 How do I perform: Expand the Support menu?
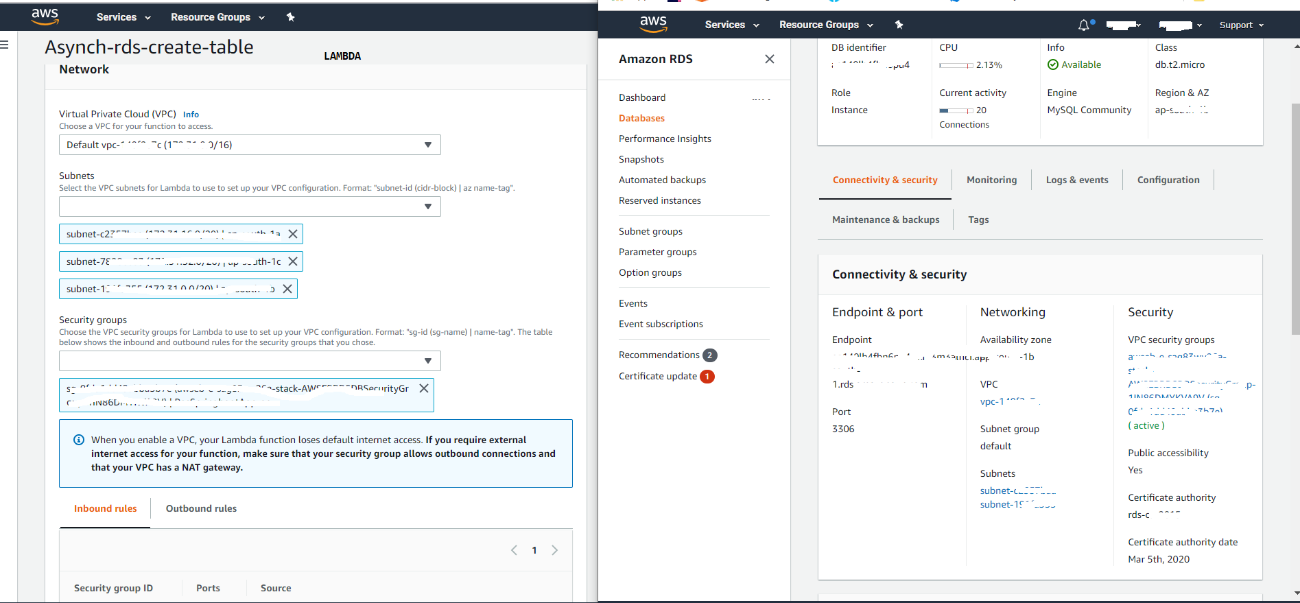(1241, 25)
